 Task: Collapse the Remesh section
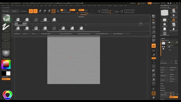click(163, 90)
